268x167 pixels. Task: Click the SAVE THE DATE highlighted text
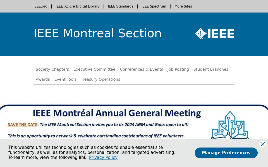click(x=22, y=125)
